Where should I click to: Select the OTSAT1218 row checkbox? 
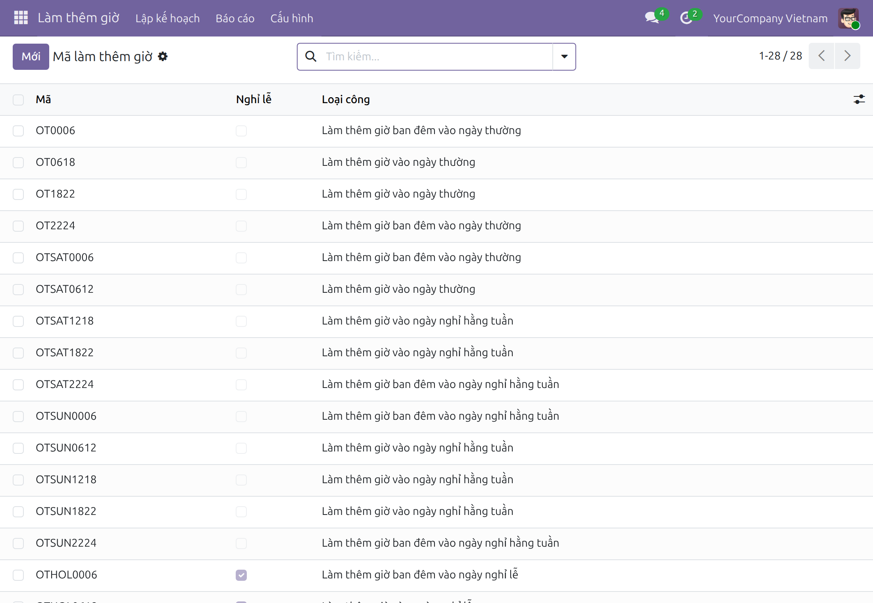click(18, 321)
